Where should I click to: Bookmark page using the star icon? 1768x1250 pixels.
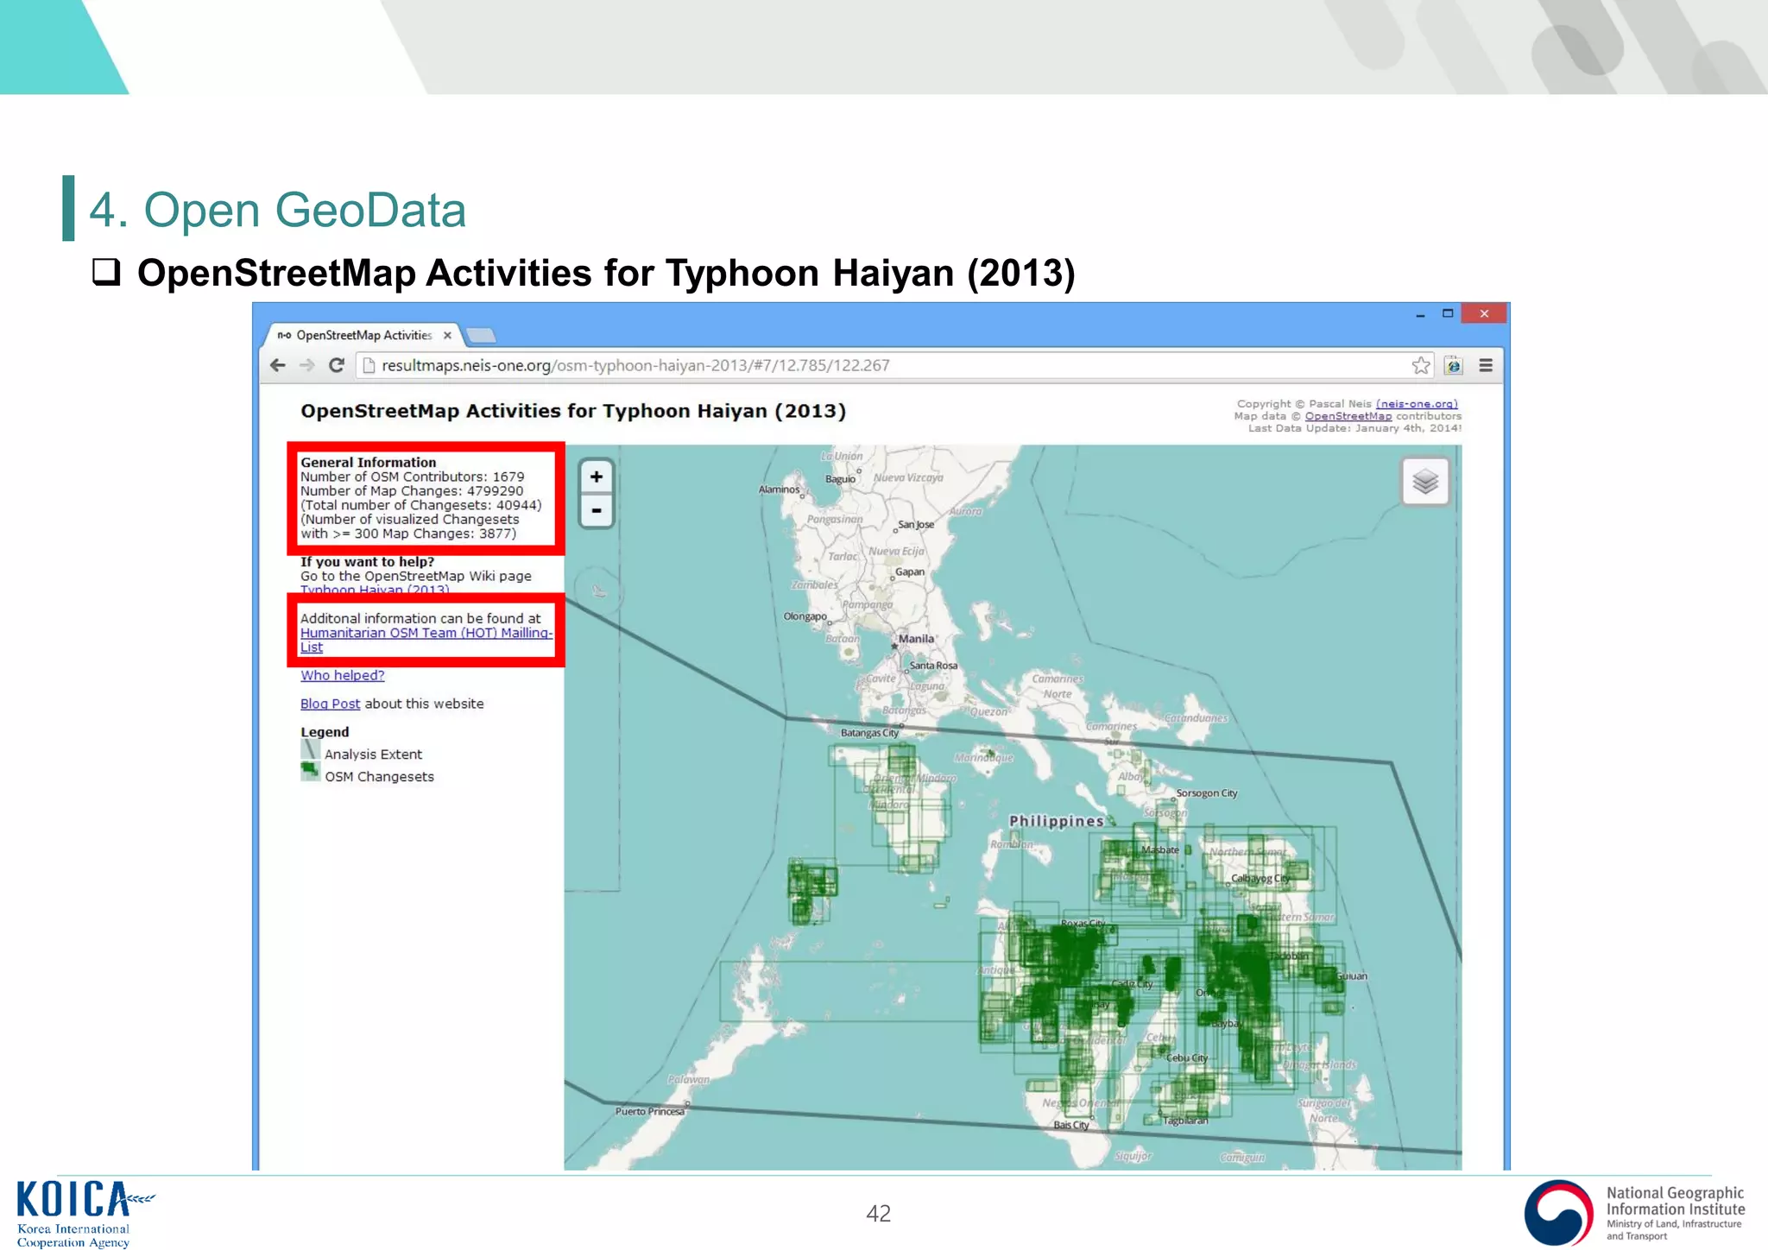click(x=1420, y=365)
